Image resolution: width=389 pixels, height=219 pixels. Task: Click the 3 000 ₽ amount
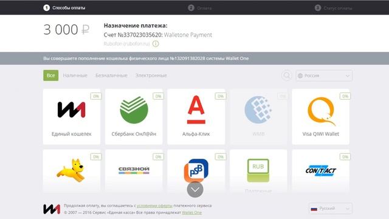tap(66, 30)
